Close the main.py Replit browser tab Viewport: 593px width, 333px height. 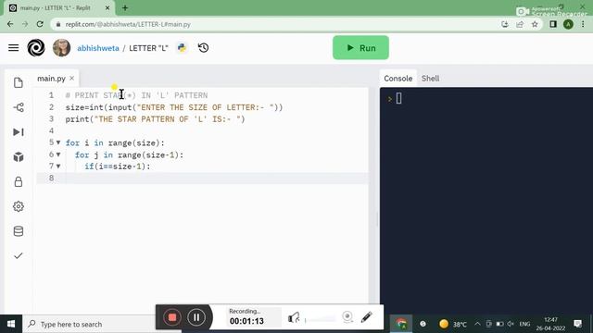click(x=107, y=7)
